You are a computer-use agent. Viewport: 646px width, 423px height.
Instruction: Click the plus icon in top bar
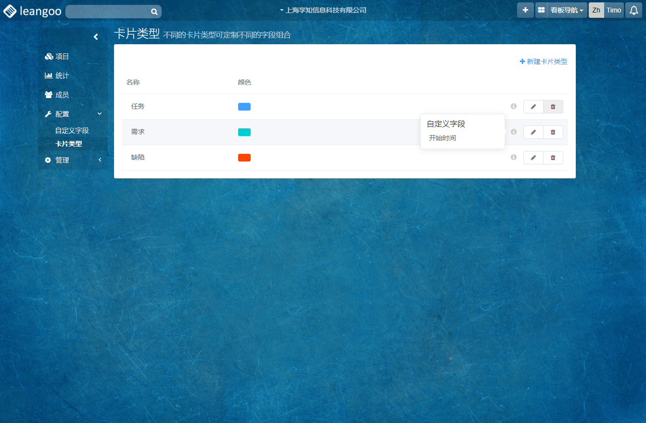pyautogui.click(x=525, y=10)
